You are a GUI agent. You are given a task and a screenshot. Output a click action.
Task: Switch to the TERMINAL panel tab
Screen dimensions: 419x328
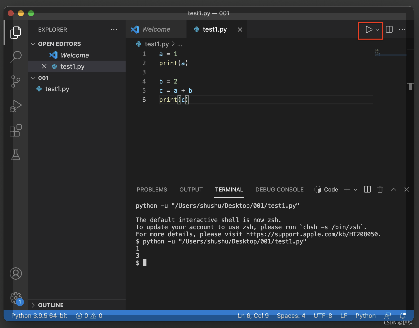229,190
